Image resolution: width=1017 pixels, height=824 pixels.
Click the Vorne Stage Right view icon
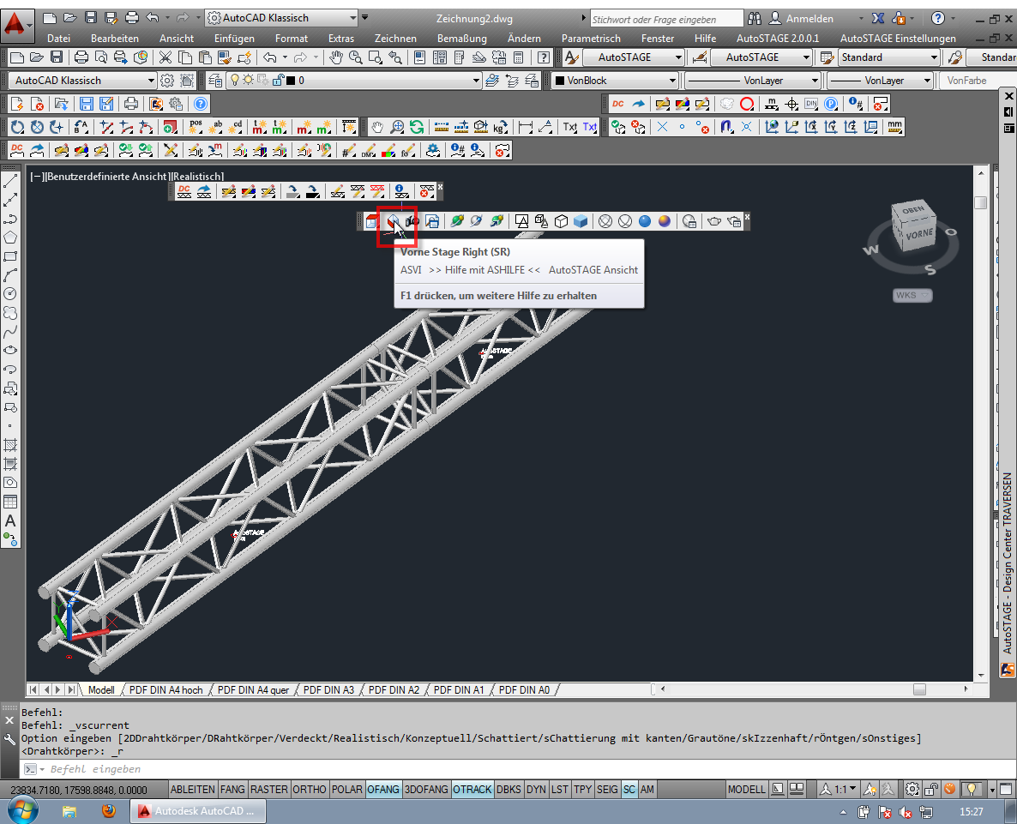tap(393, 221)
